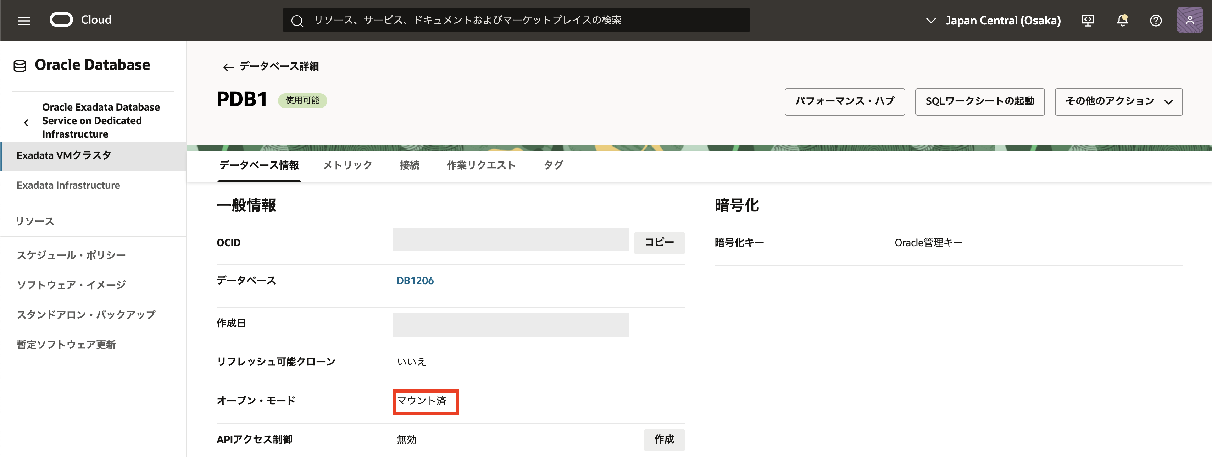
Task: Select Exadata Infrastructure in sidebar
Action: 68,186
